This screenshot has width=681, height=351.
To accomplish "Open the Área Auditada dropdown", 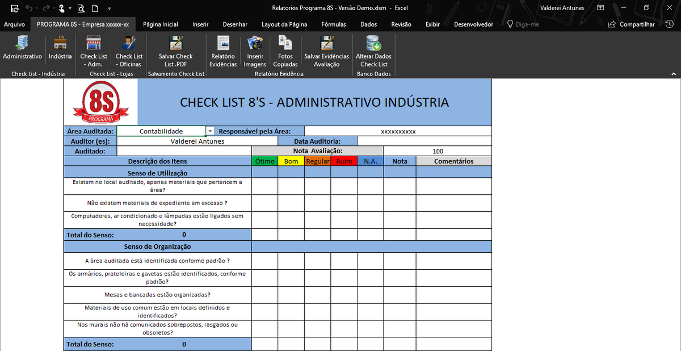I will pos(210,130).
